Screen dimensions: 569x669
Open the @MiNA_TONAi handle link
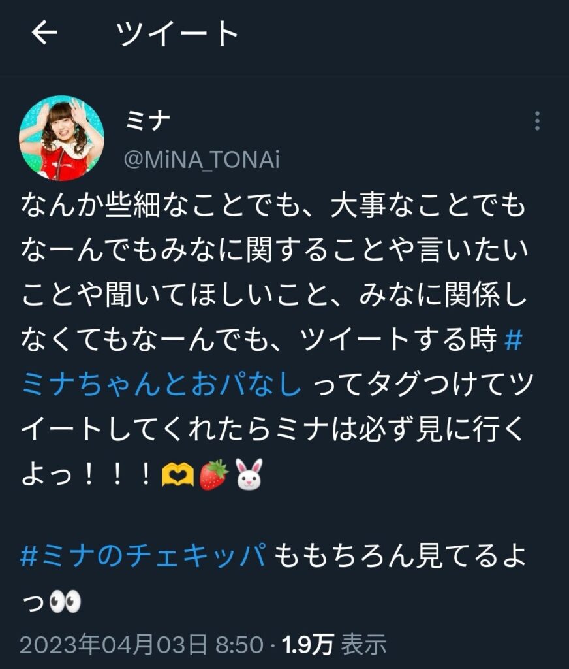pyautogui.click(x=202, y=159)
